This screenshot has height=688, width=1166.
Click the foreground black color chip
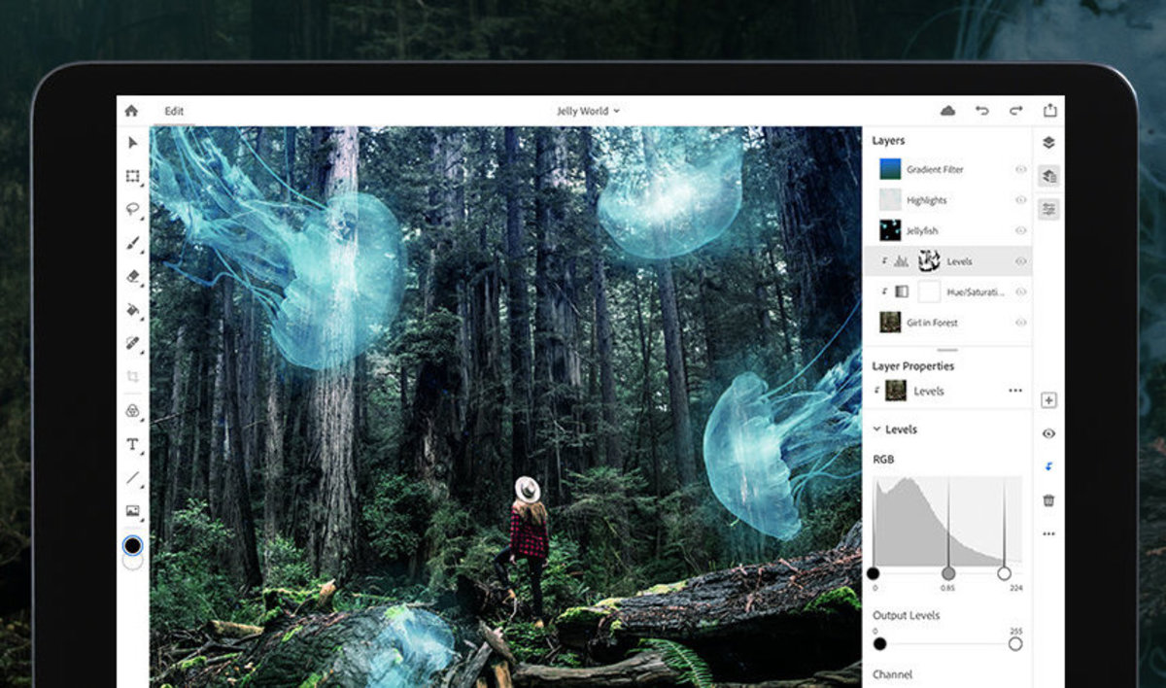tap(132, 545)
